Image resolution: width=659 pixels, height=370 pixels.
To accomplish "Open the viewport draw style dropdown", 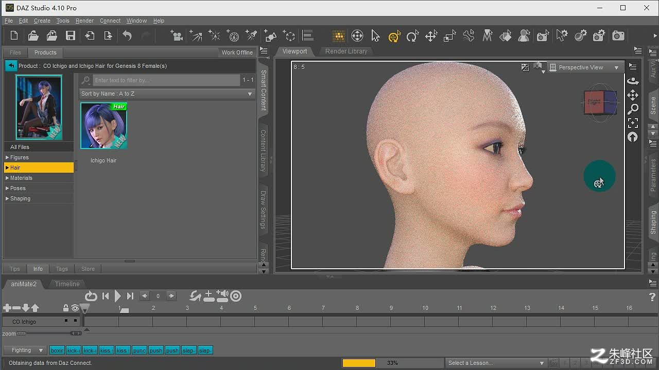I will (539, 67).
